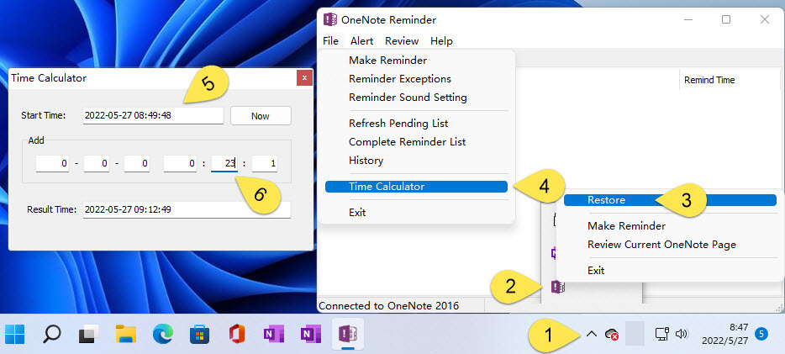The image size is (785, 354).
Task: Open the Alert menu
Action: click(x=361, y=41)
